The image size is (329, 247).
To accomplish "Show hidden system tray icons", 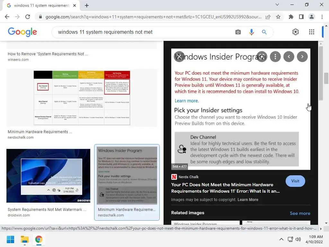I will pyautogui.click(x=281, y=239).
